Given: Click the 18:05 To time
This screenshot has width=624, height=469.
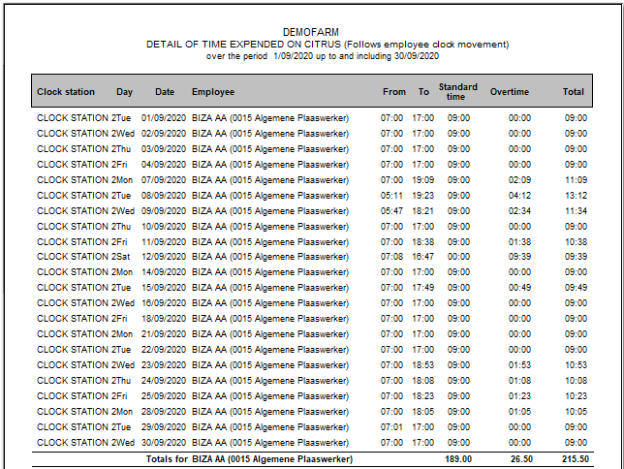Looking at the screenshot, I should point(423,412).
